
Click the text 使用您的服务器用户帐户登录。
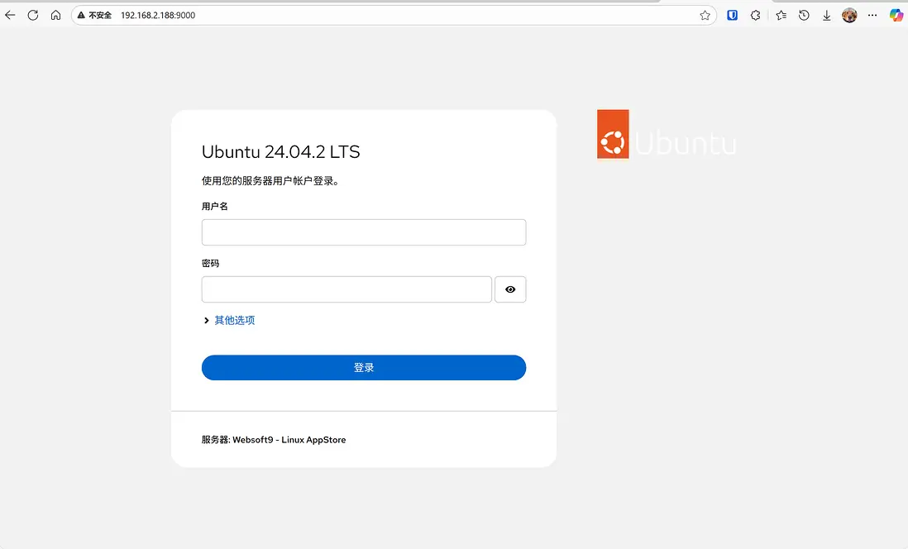coord(270,181)
